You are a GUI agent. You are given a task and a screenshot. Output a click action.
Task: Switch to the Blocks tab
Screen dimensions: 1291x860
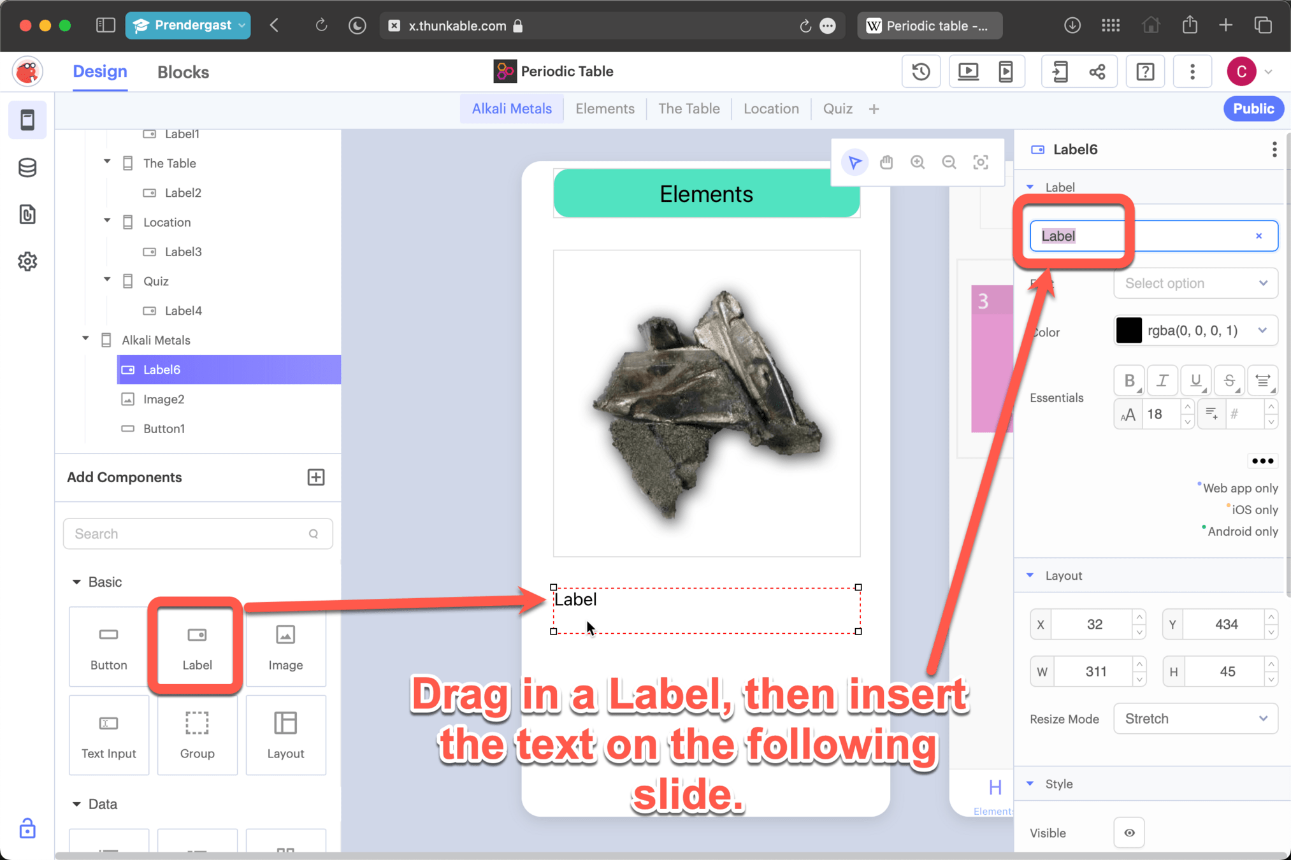[x=183, y=72]
